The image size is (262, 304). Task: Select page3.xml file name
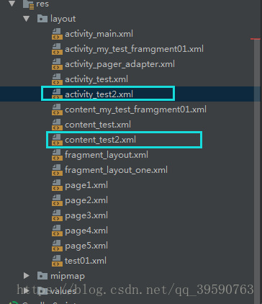(x=86, y=216)
